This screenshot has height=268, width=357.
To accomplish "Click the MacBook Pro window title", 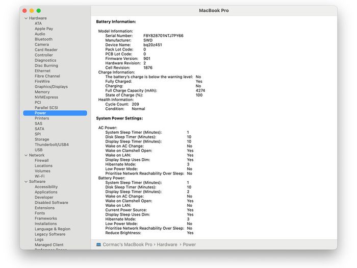I will click(x=214, y=11).
